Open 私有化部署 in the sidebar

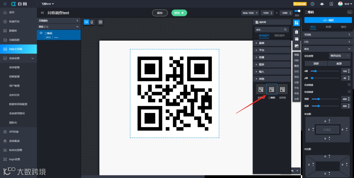tap(18, 150)
